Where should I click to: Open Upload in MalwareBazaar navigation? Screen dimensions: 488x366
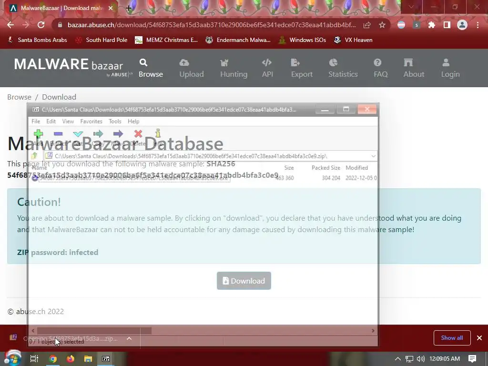[192, 68]
